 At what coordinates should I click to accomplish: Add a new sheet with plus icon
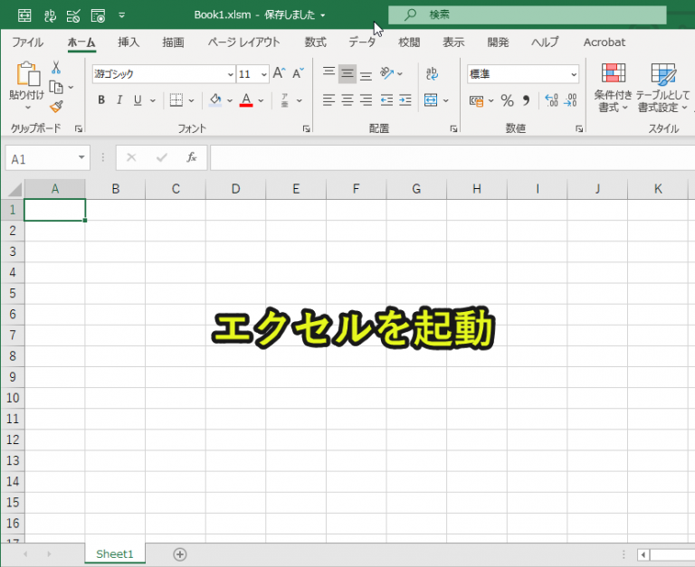pos(180,554)
